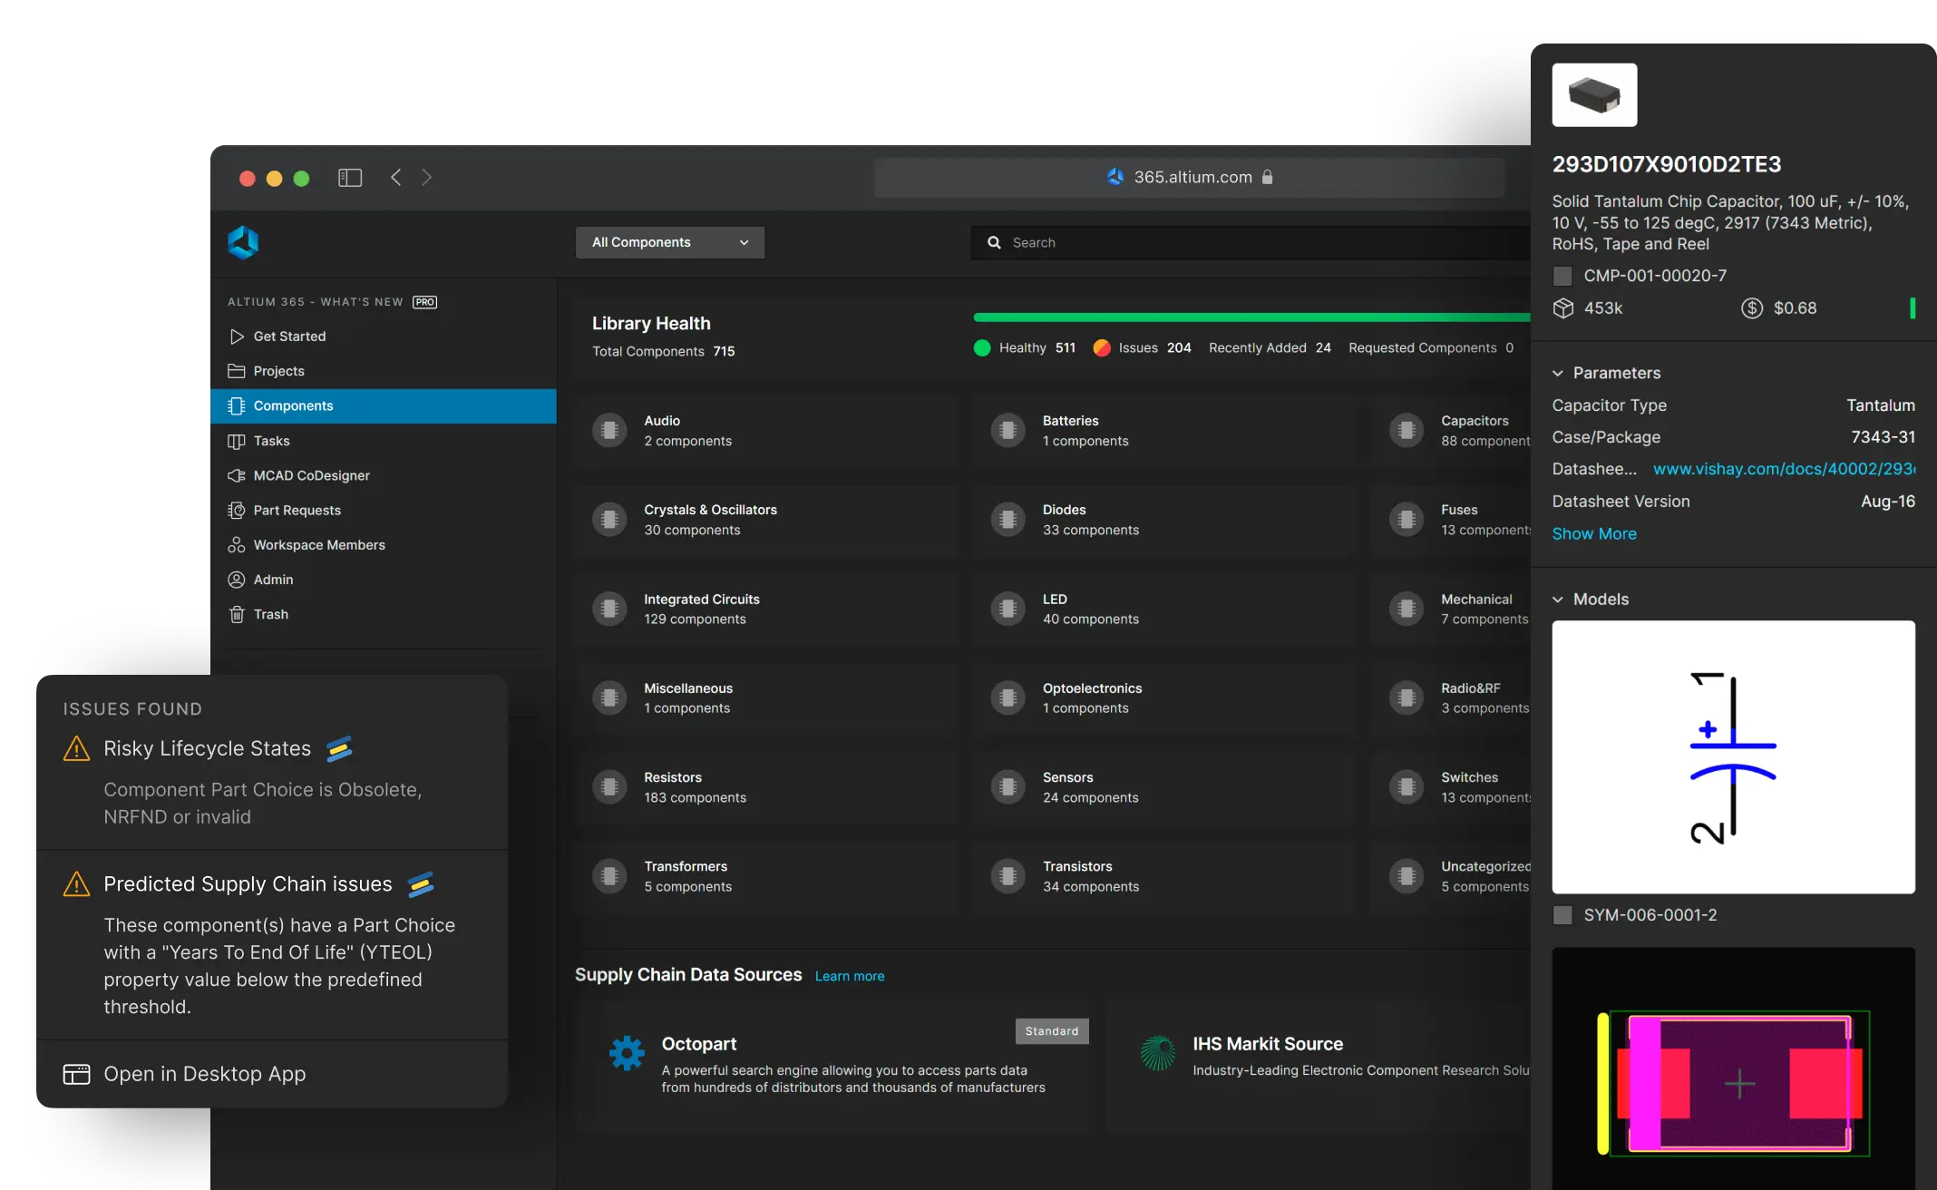The height and width of the screenshot is (1190, 1937).
Task: Click the Batteries category chip icon
Action: pyautogui.click(x=1007, y=430)
